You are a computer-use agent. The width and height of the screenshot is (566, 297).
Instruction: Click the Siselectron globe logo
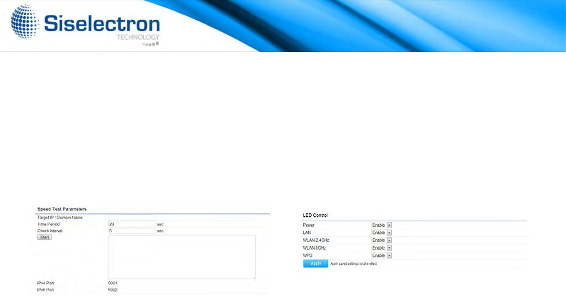click(x=24, y=21)
